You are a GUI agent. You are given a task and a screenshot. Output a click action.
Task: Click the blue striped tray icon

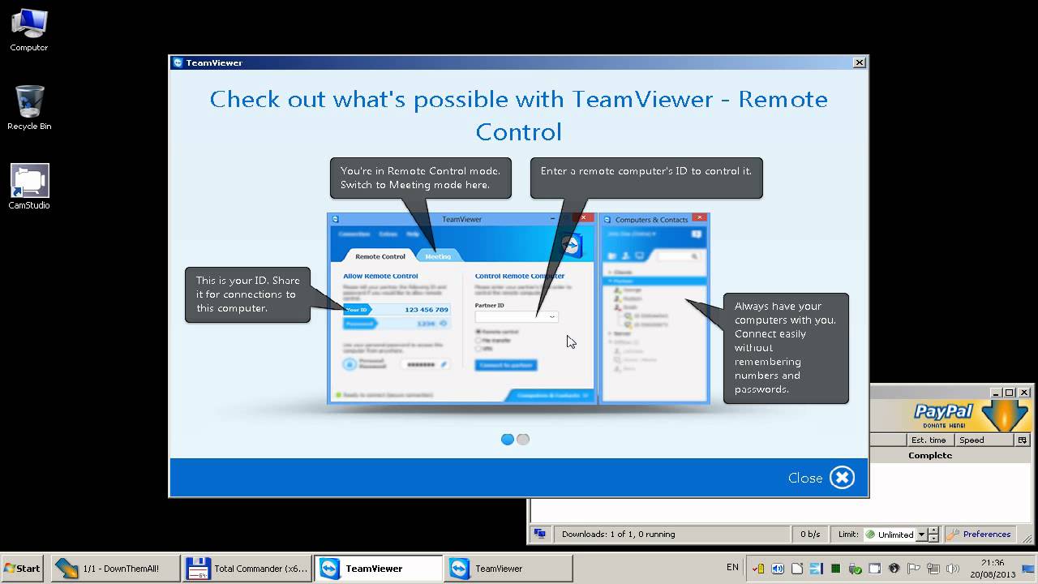(x=817, y=569)
